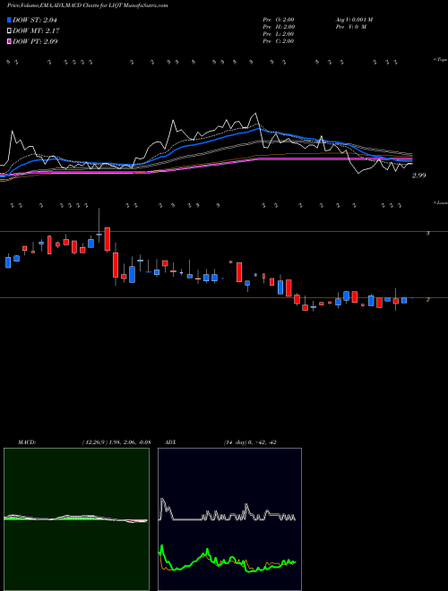This screenshot has height=591, width=448.
Task: Click the 'Pre H: 2.00' high value
Action: coord(279,27)
